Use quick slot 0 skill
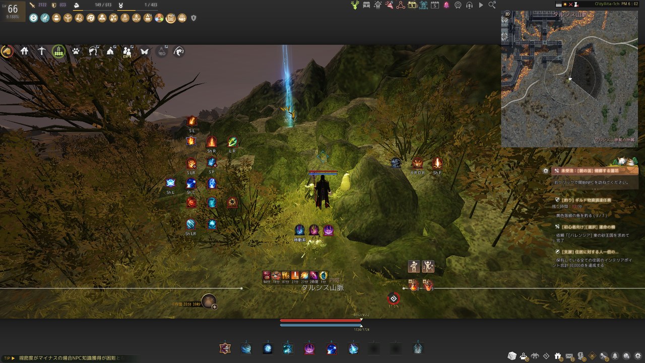645x363 pixels. [418, 348]
